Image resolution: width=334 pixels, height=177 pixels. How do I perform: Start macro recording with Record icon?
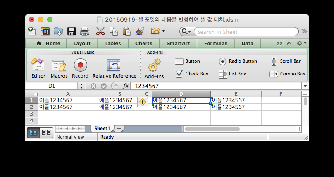(x=80, y=65)
